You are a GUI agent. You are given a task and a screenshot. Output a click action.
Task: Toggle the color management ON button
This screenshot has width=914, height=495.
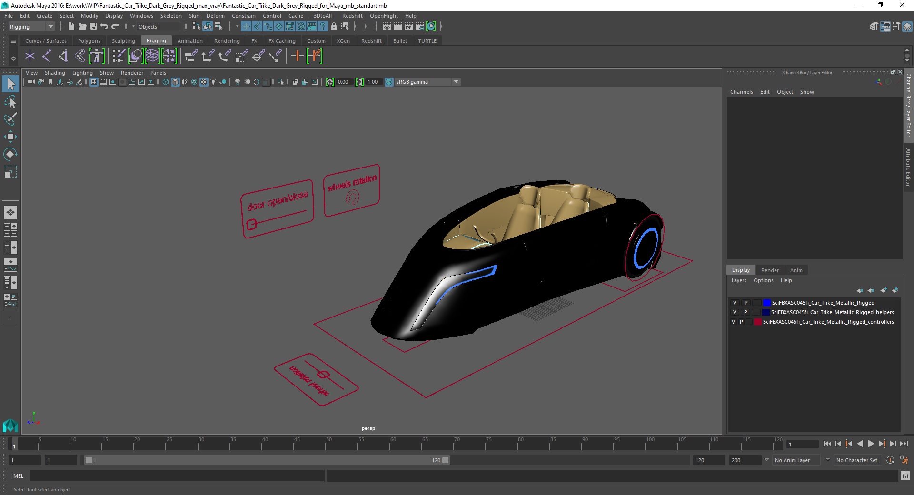pyautogui.click(x=389, y=82)
